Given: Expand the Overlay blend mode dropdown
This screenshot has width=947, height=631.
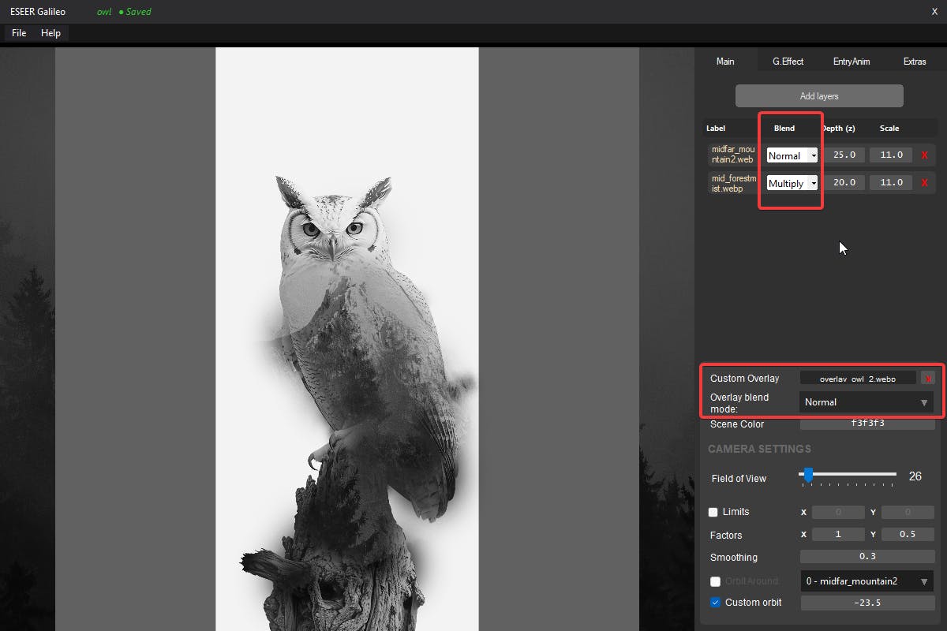Looking at the screenshot, I should coord(867,402).
